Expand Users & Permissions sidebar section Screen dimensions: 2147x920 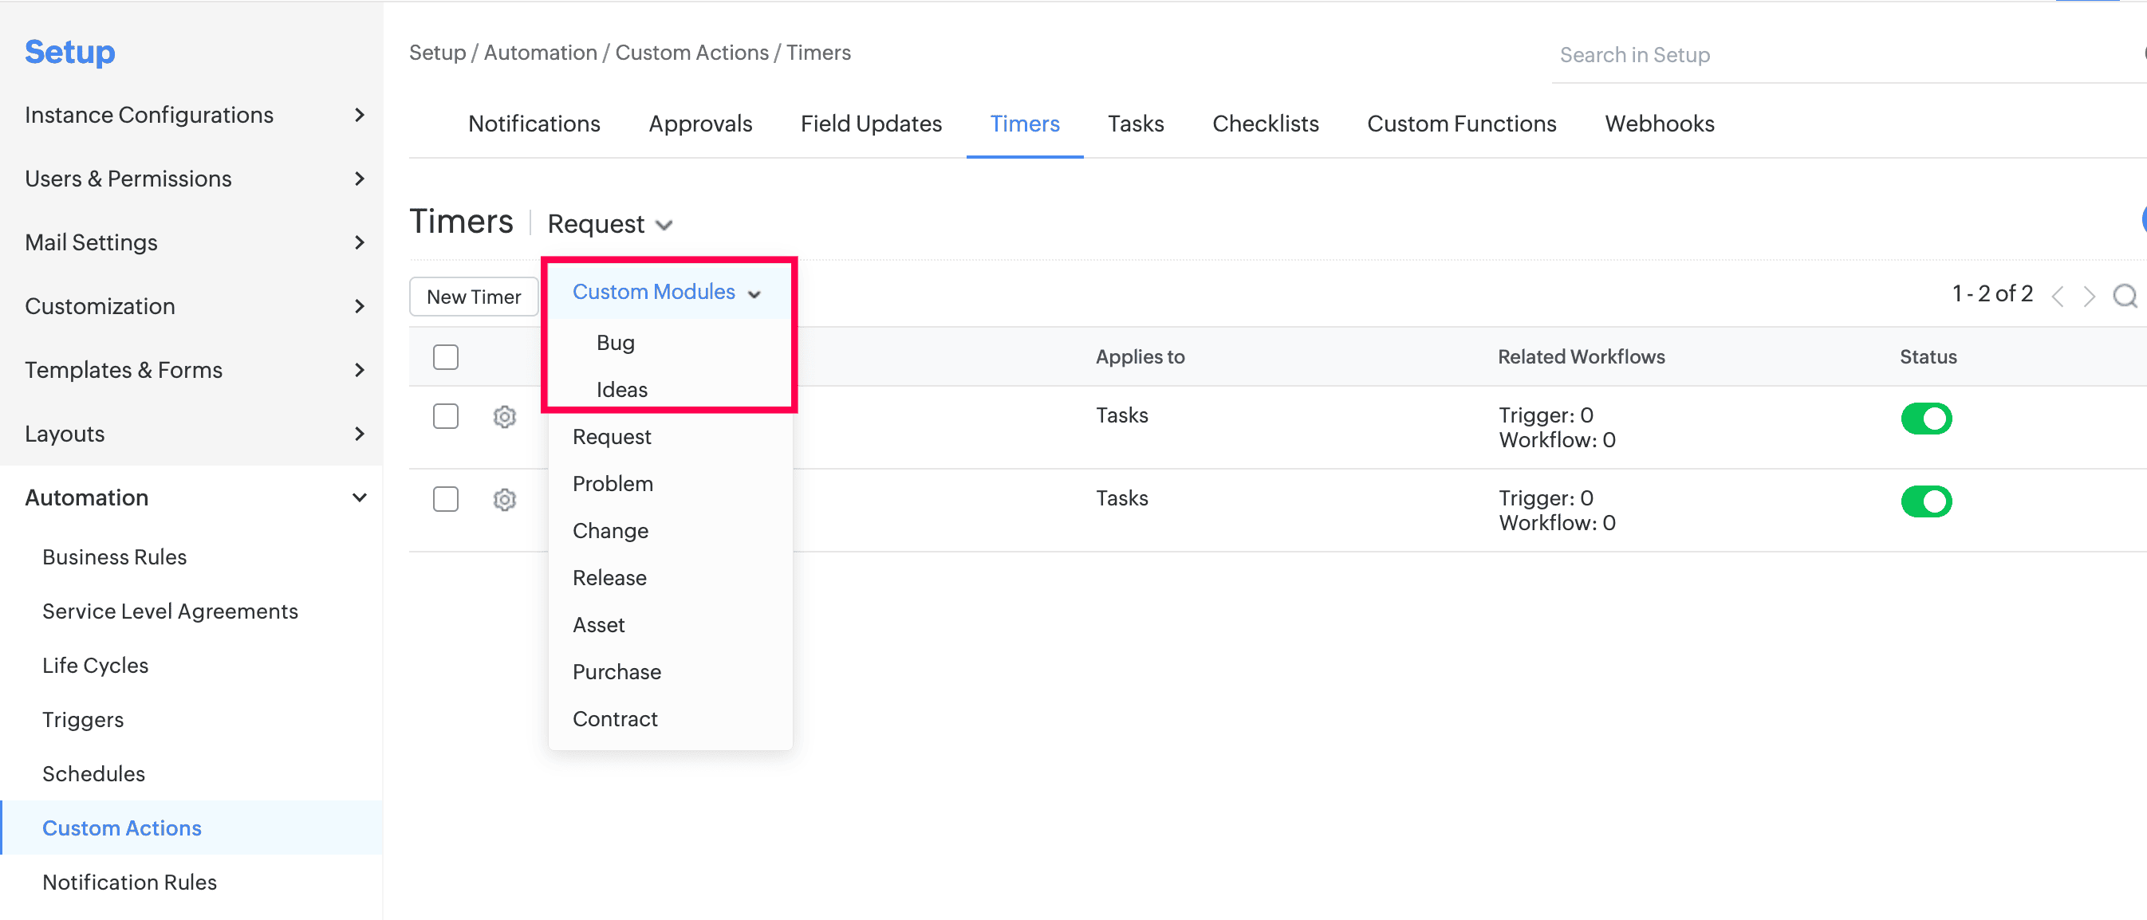click(x=359, y=179)
